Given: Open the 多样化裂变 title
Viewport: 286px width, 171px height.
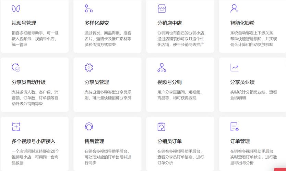Looking at the screenshot, I should pyautogui.click(x=97, y=23).
